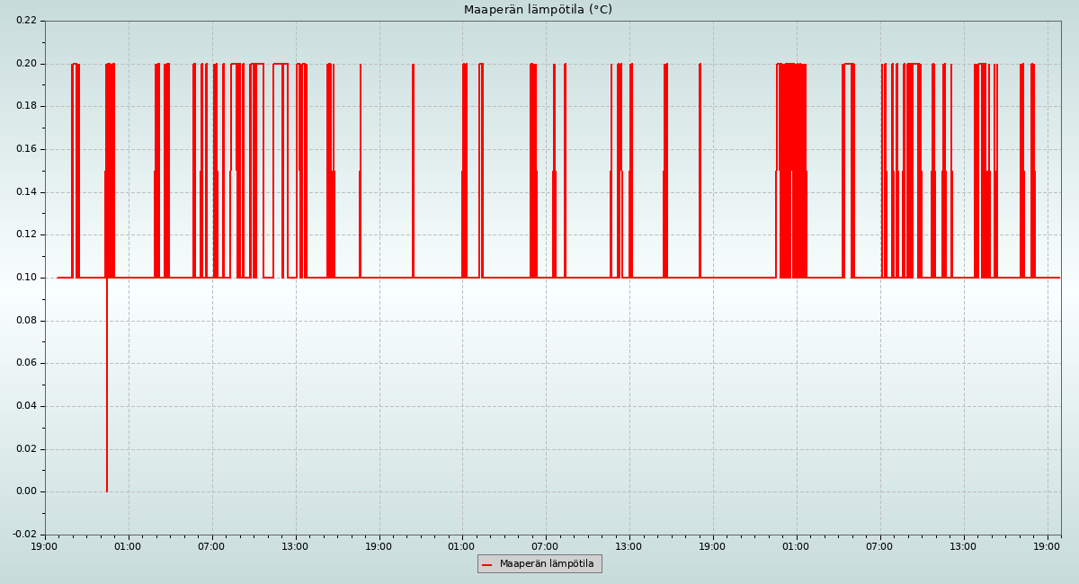Select the 0.10 y-axis label

pyautogui.click(x=26, y=278)
